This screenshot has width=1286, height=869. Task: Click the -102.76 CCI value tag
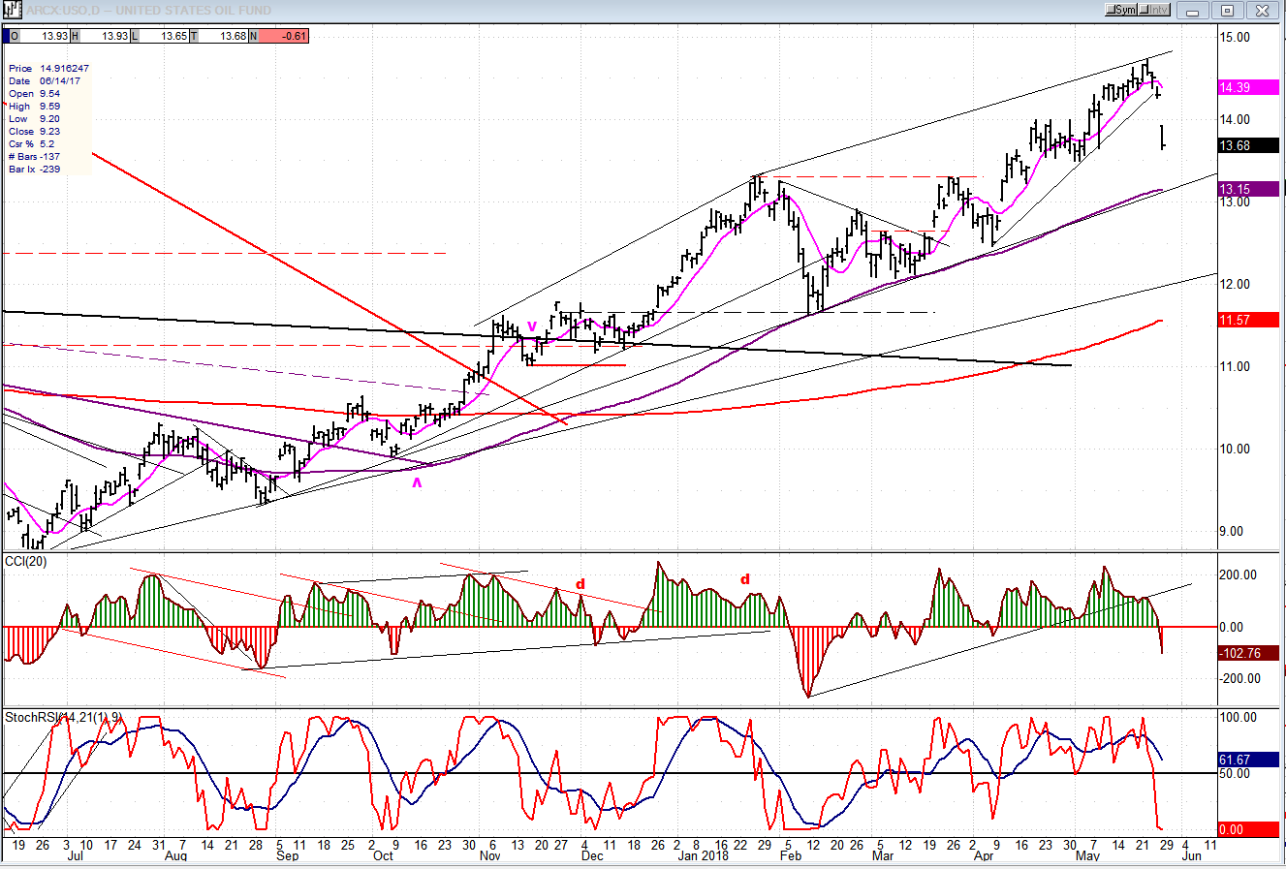[x=1247, y=654]
